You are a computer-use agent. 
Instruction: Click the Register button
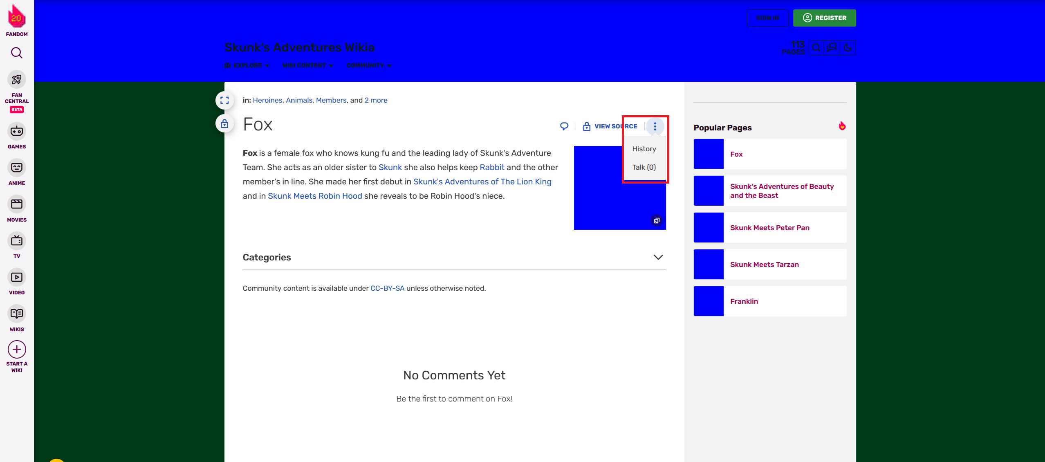tap(824, 18)
